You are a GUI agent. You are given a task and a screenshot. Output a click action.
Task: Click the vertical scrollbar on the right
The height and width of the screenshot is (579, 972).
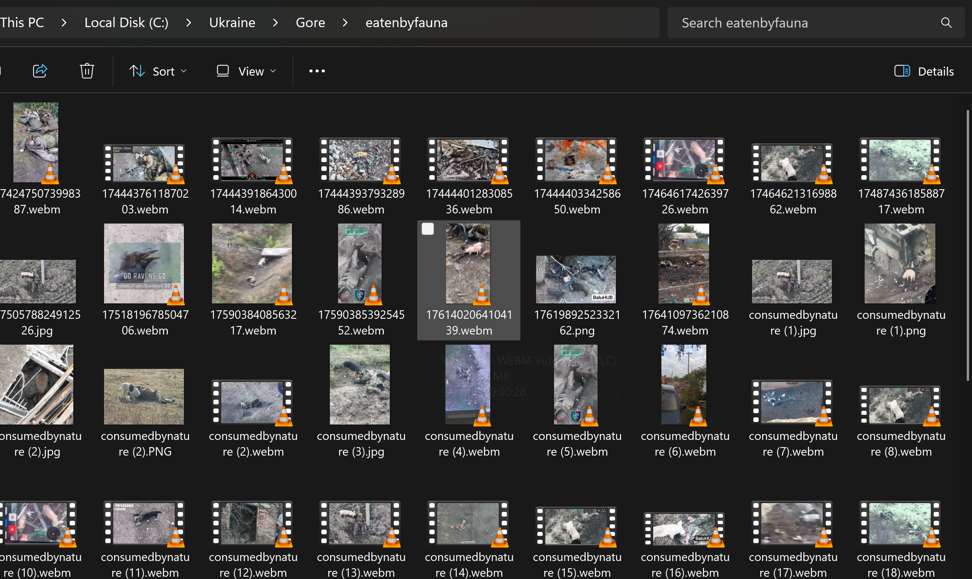click(967, 245)
